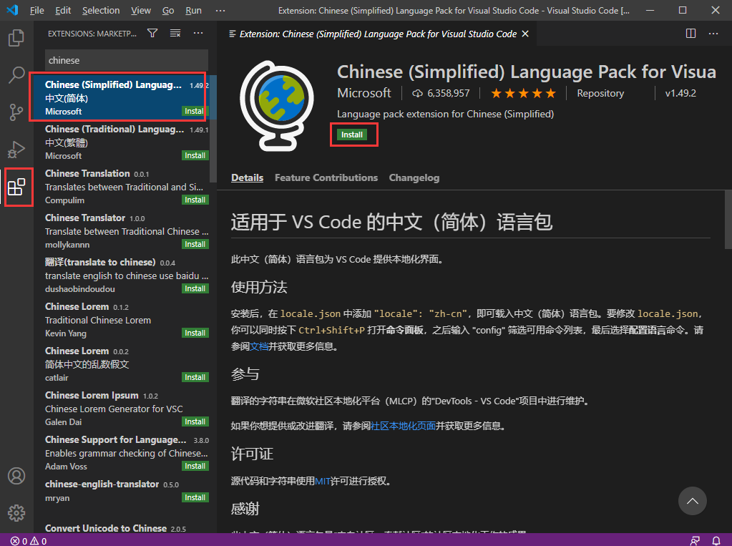The image size is (732, 546).
Task: Close the Chinese Language Pack extension tab
Action: pos(525,34)
